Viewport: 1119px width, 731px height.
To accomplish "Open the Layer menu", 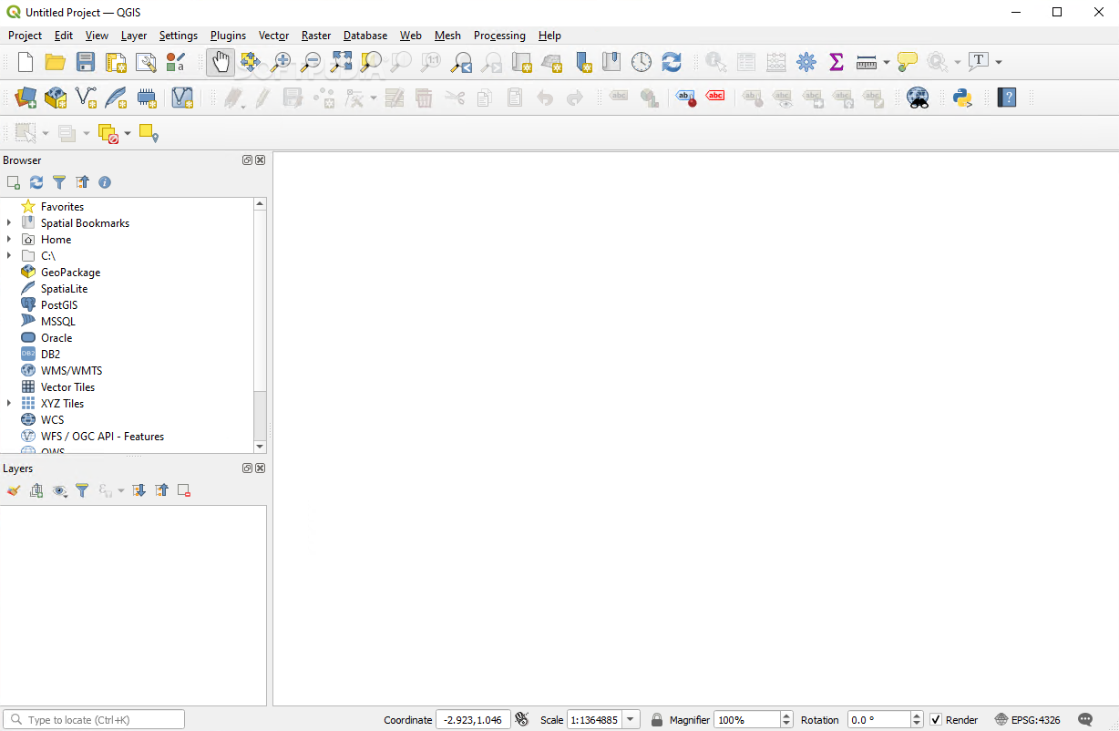I will (x=134, y=36).
